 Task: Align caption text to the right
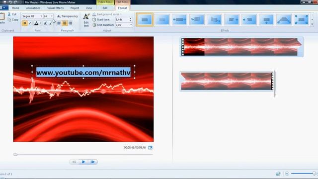[70, 23]
